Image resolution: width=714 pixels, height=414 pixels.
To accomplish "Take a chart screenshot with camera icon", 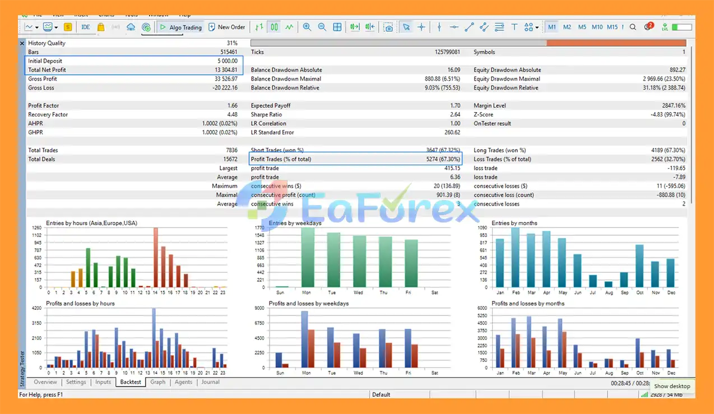I will 388,27.
